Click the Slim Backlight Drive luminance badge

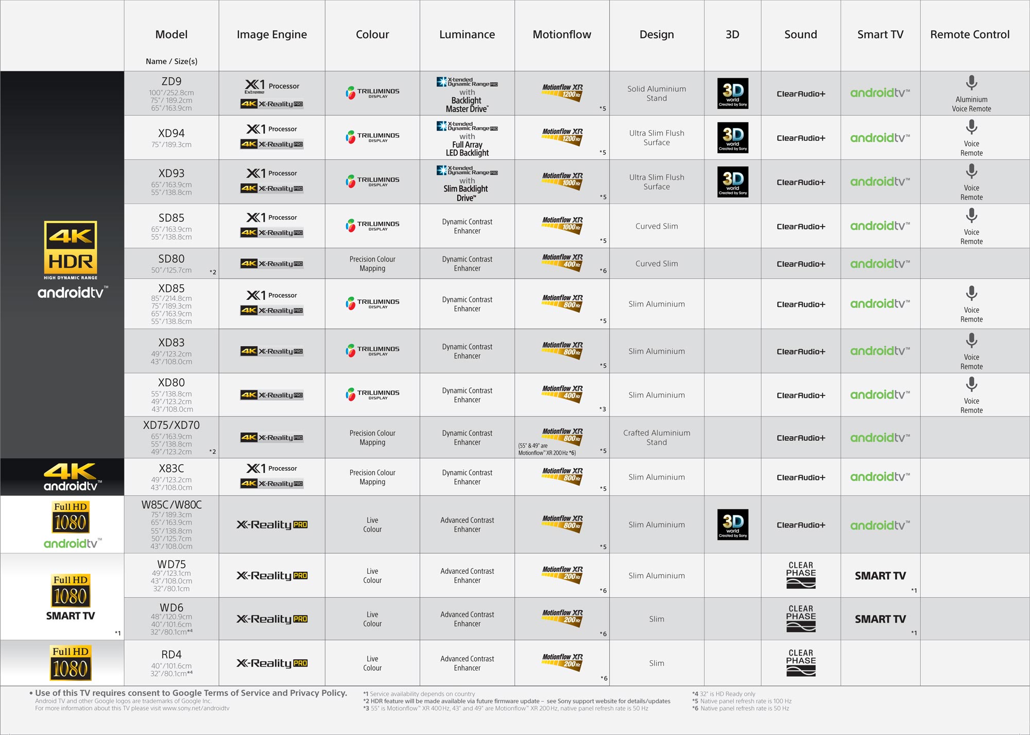click(466, 181)
